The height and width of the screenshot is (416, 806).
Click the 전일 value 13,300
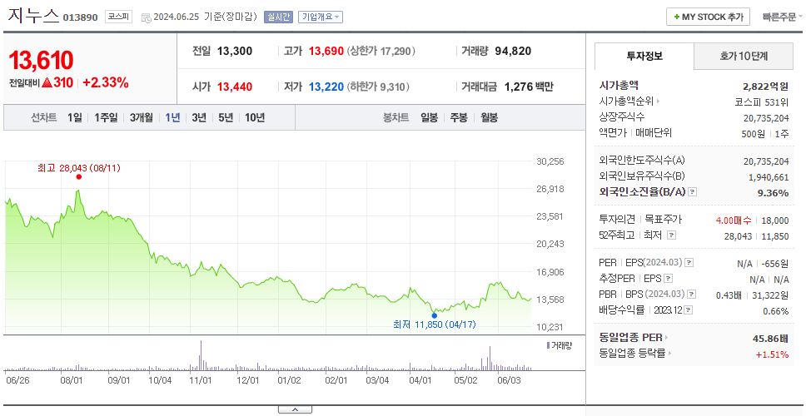235,52
